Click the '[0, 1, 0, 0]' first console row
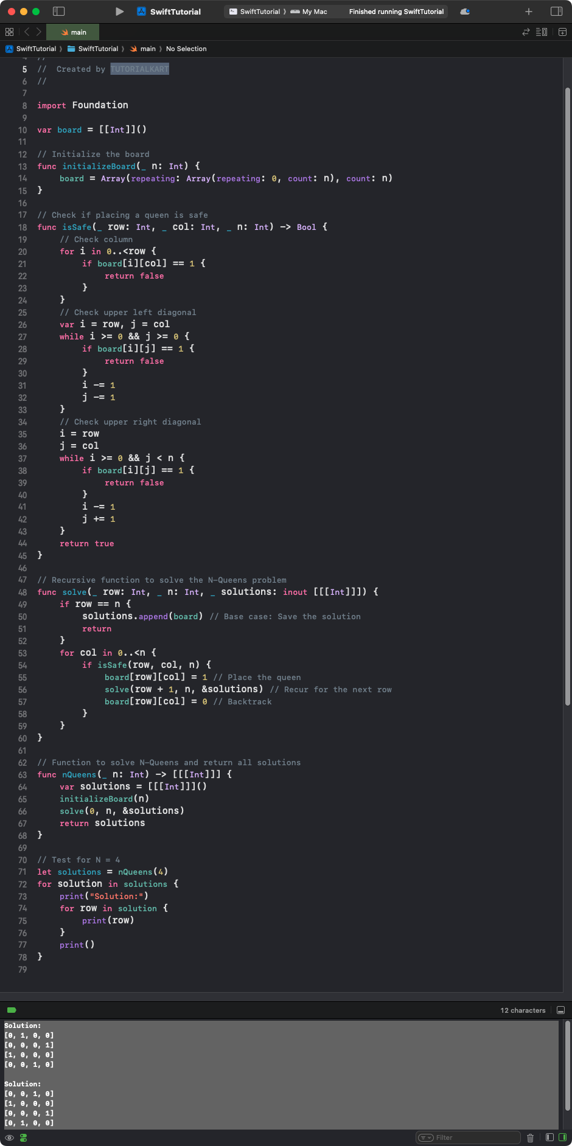Viewport: 572px width, 1146px height. click(x=29, y=1035)
